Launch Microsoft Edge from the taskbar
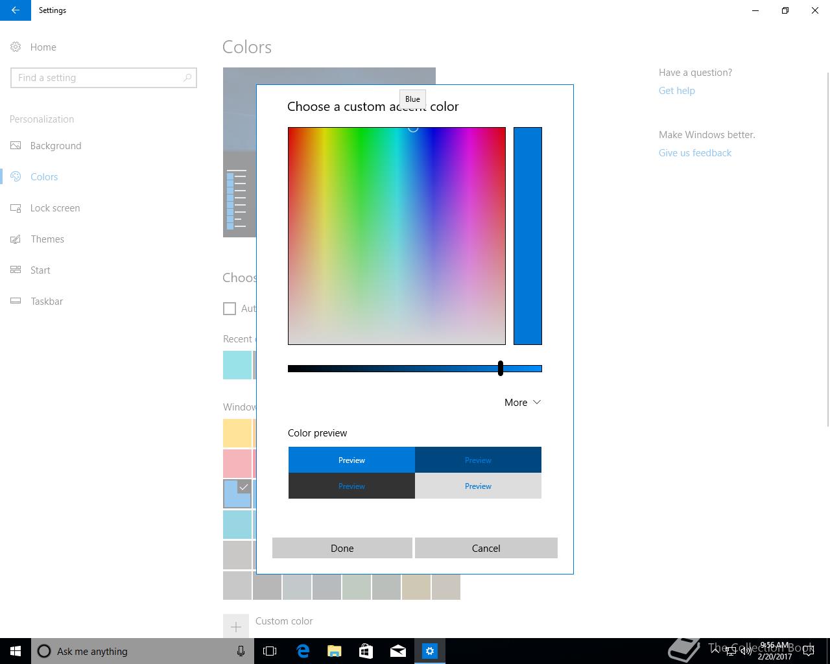Image resolution: width=830 pixels, height=664 pixels. coord(303,651)
